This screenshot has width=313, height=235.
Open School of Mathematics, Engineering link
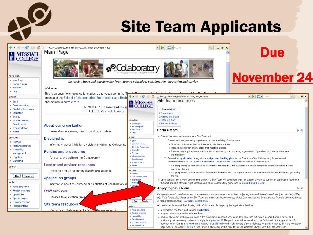(x=95, y=98)
